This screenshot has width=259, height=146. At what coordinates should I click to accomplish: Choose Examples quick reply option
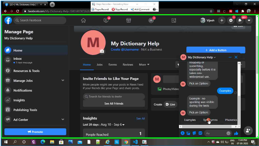(x=190, y=120)
